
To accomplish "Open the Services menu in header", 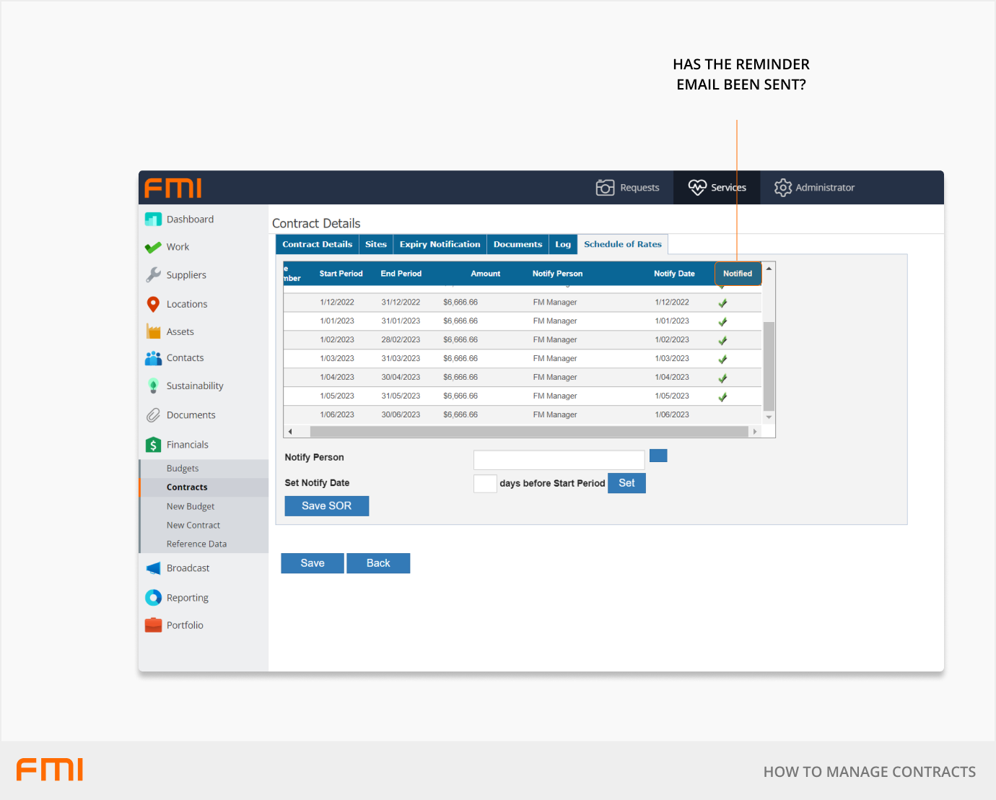I will (717, 188).
